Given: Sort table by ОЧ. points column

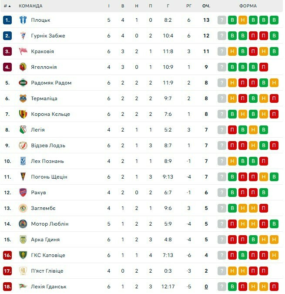Looking at the screenshot, I should point(206,6).
